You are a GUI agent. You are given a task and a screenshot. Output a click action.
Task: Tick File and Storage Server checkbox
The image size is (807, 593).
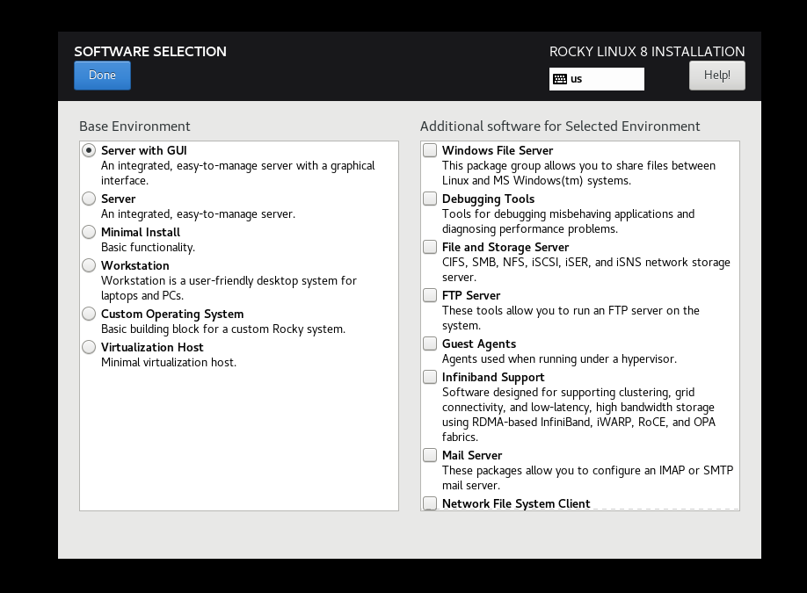click(x=430, y=247)
